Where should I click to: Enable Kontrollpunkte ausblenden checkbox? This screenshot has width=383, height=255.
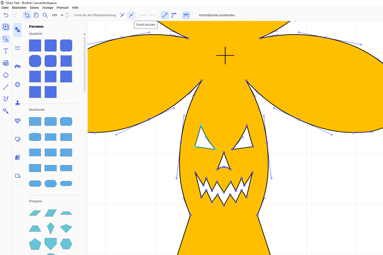click(x=196, y=15)
